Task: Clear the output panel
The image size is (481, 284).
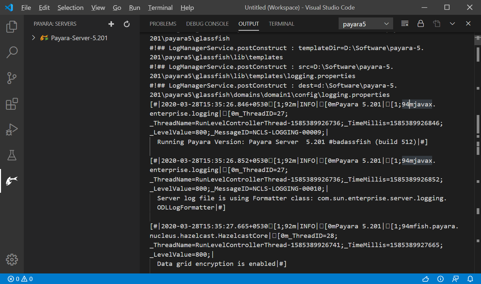Action: coord(405,24)
